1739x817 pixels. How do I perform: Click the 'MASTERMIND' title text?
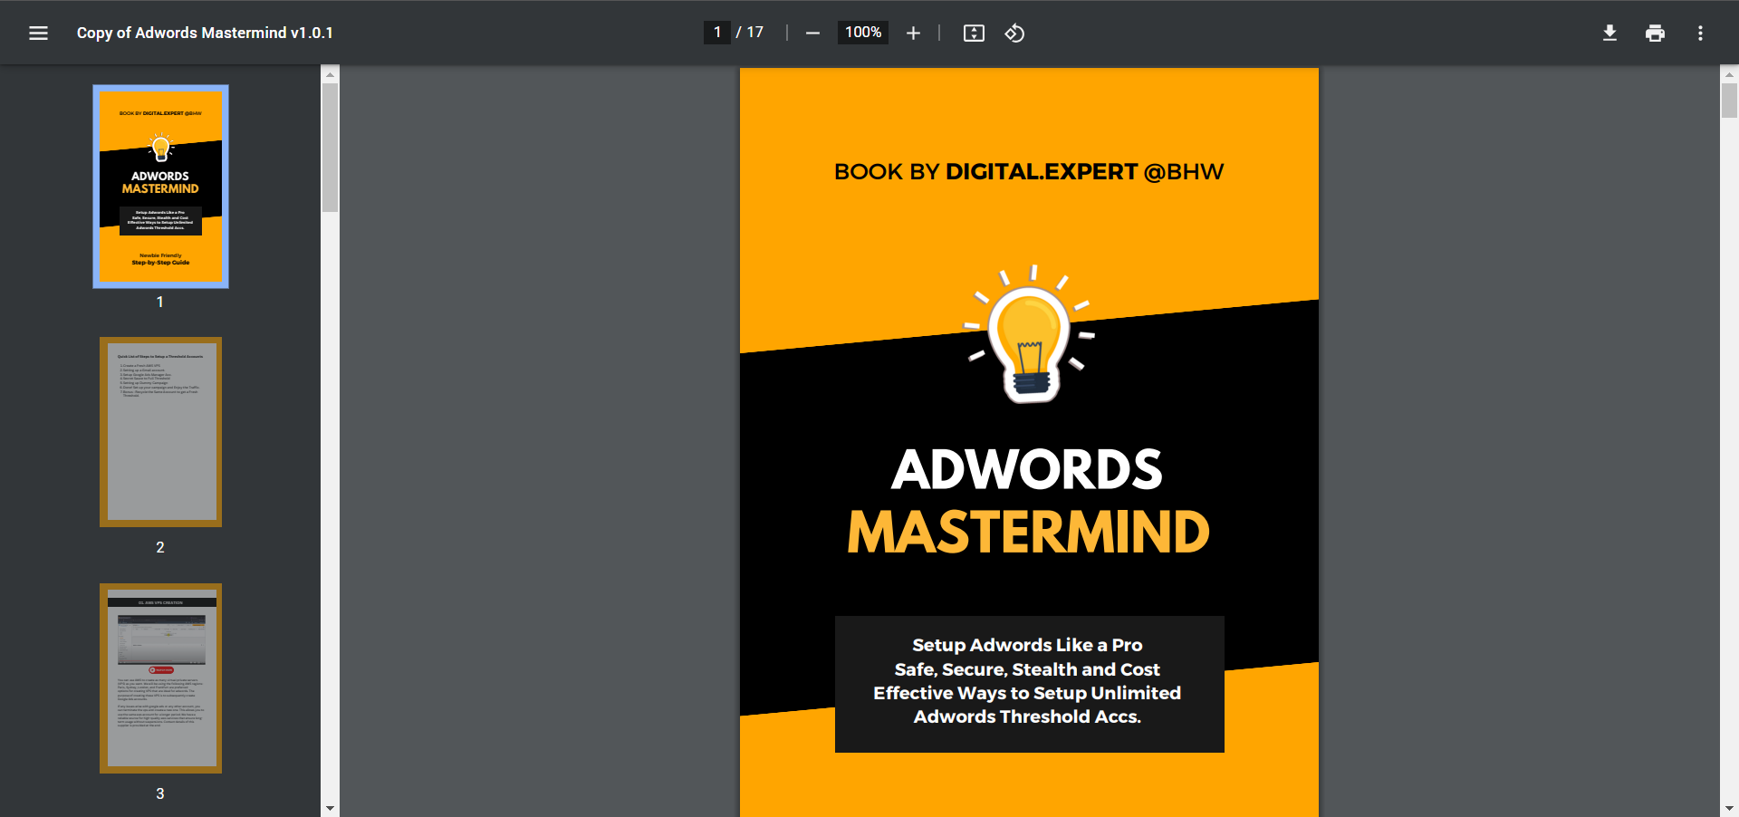click(1029, 532)
